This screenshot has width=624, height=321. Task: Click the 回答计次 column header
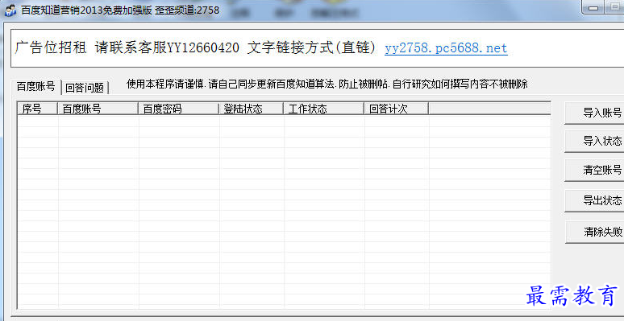pyautogui.click(x=397, y=109)
